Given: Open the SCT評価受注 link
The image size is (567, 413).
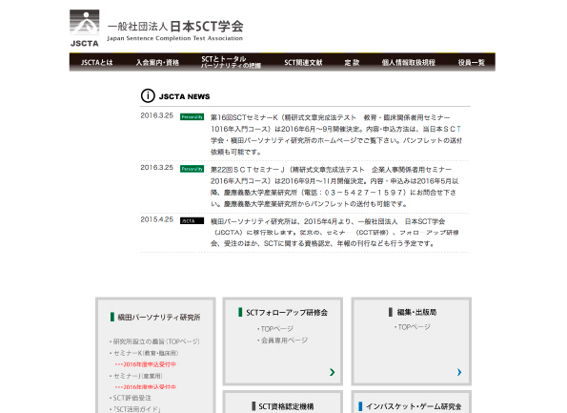Looking at the screenshot, I should tap(132, 398).
